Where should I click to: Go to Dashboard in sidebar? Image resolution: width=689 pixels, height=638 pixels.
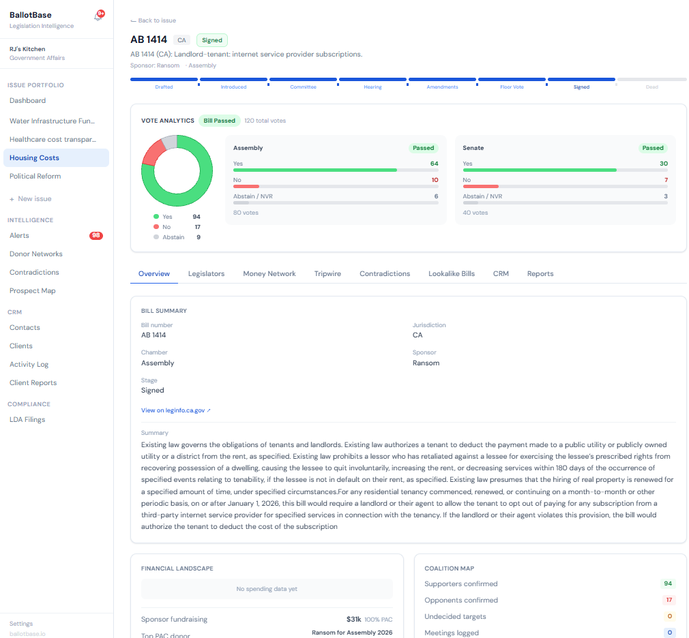click(28, 101)
